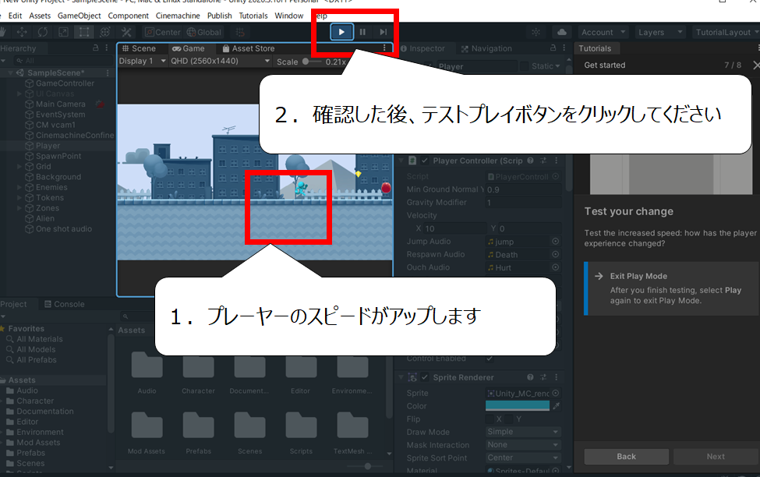760x477 pixels.
Task: Select the Rect Transform tool
Action: coord(84,32)
